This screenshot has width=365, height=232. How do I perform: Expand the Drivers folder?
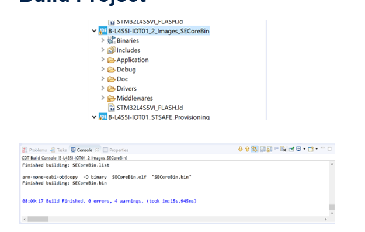103,88
